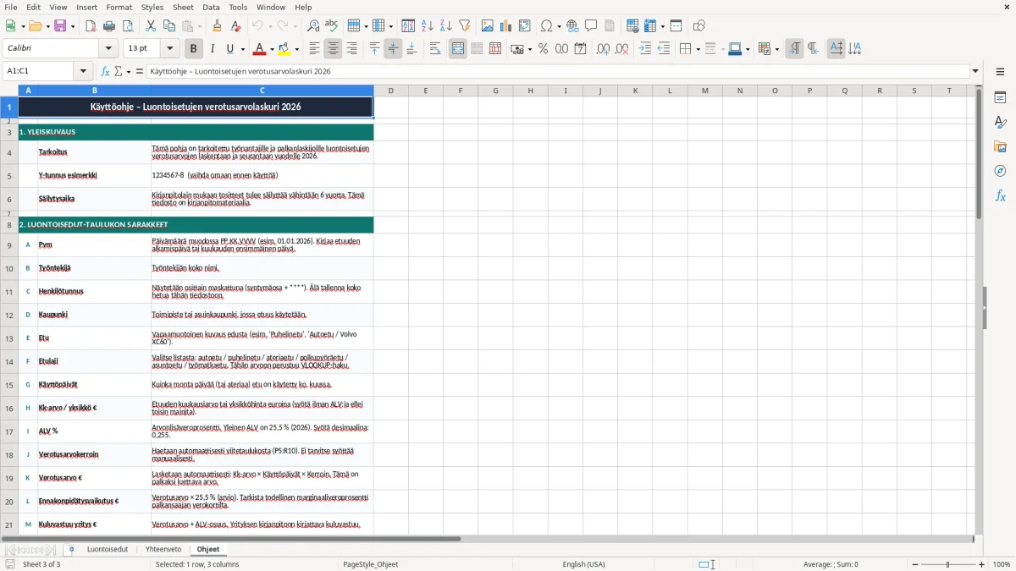Viewport: 1016px width, 571px height.
Task: Toggle Wrap Text
Action: coord(435,49)
